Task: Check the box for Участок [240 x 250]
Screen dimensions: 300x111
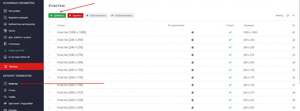Action: point(49,40)
